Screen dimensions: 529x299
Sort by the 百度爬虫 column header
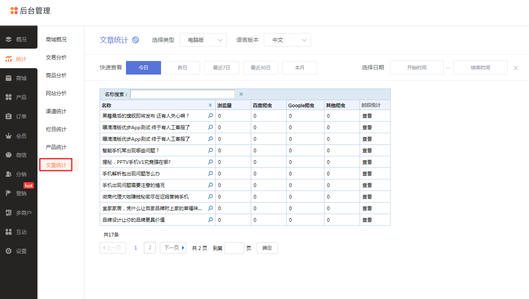pos(262,106)
